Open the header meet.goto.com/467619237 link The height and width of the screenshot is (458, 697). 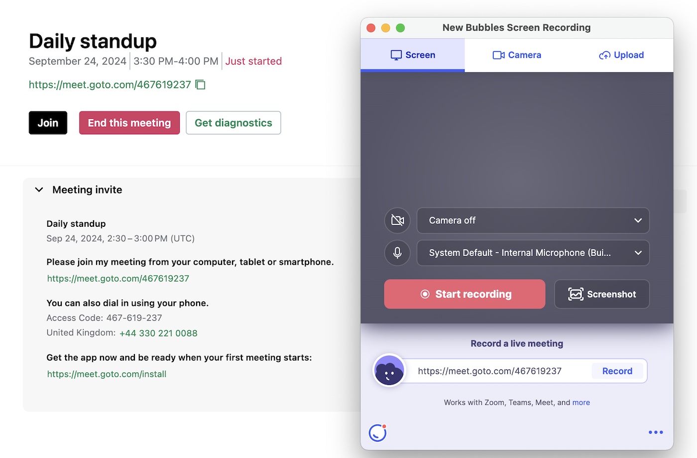(x=110, y=85)
